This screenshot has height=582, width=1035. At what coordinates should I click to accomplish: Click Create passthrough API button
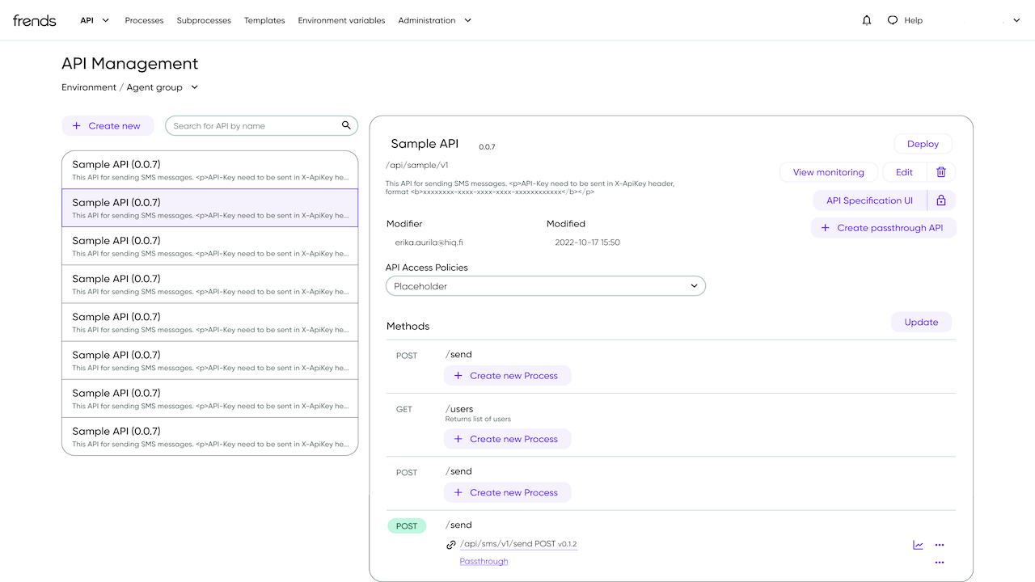click(x=884, y=228)
